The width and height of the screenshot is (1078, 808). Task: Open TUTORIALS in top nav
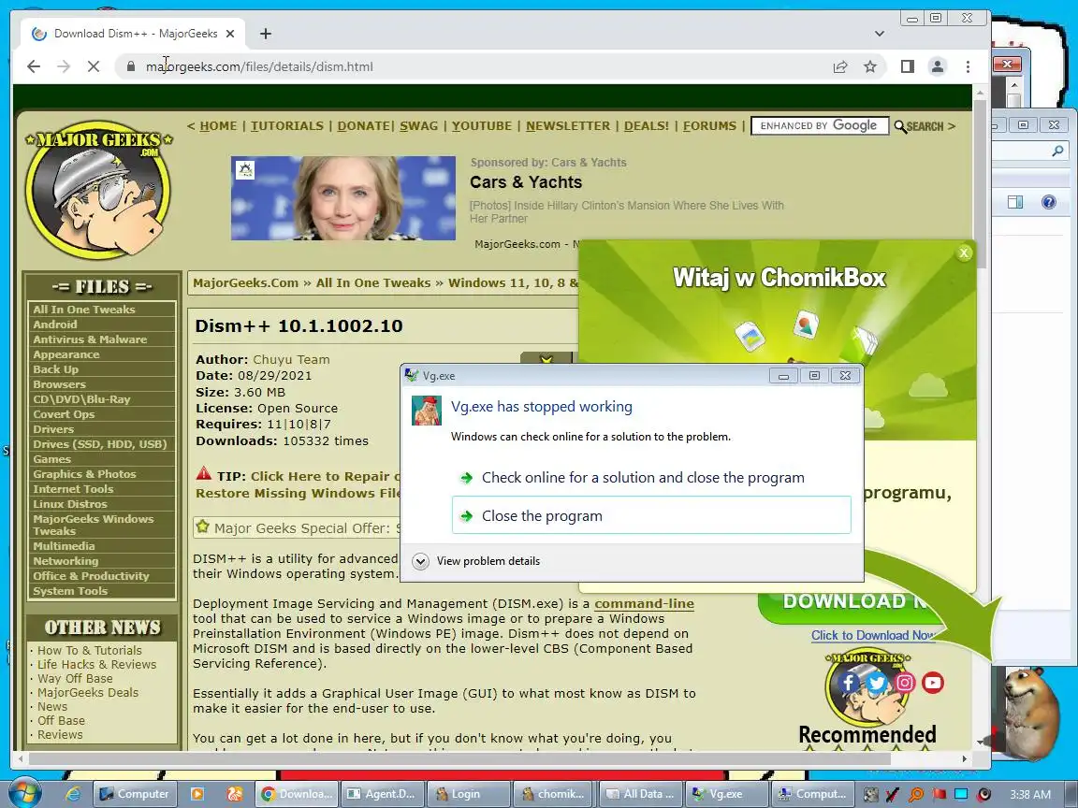[286, 126]
